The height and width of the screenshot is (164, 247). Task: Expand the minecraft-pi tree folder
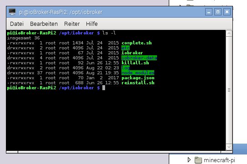[189, 160]
